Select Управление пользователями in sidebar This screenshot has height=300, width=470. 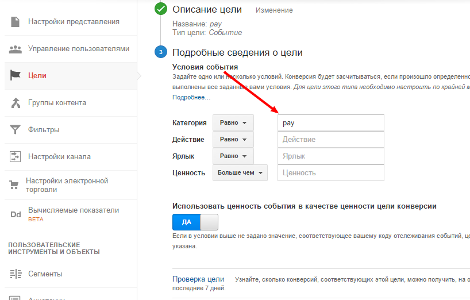pos(78,49)
